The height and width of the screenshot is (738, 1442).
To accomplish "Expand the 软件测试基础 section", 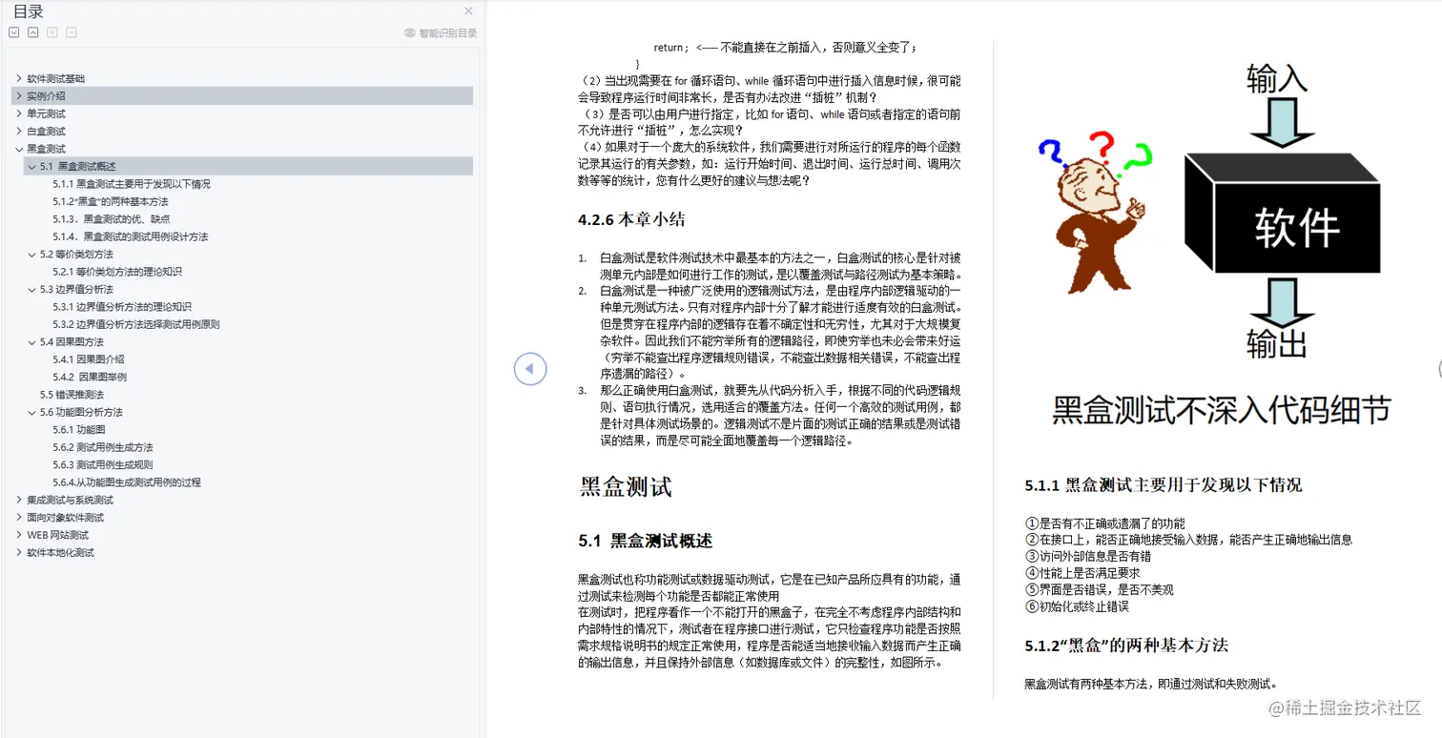I will [19, 77].
